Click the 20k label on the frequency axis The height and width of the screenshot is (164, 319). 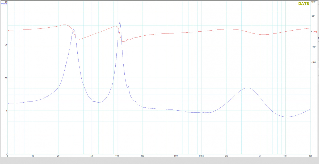click(x=309, y=155)
